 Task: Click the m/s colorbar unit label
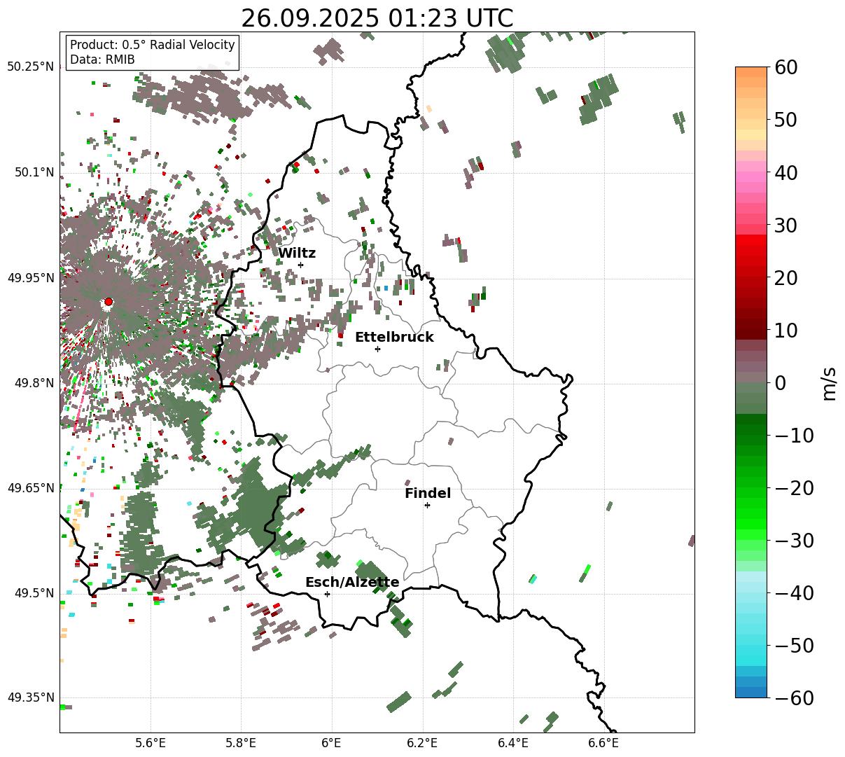830,382
